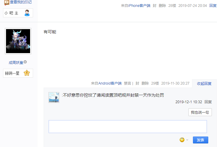The width and height of the screenshot is (217, 147).
Task: Click the 发表 submit button
Action: (x=200, y=140)
